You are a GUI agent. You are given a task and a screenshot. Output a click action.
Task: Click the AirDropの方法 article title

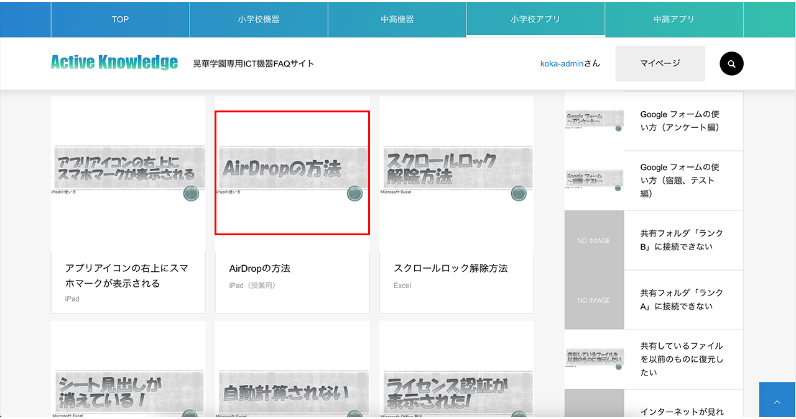(x=260, y=268)
